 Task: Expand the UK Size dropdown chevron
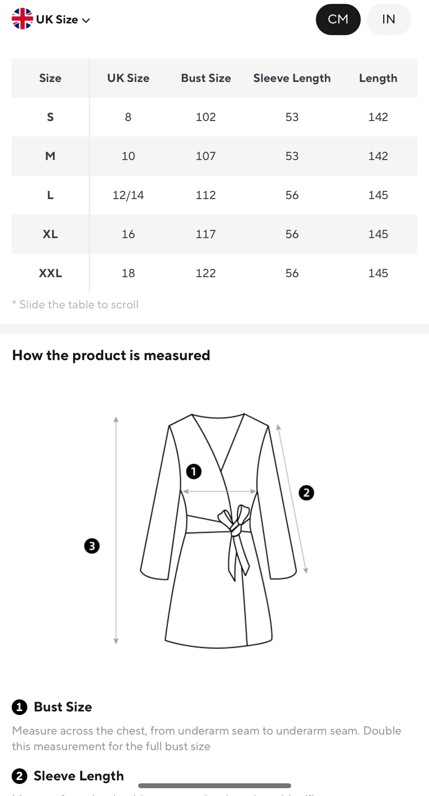tap(86, 20)
